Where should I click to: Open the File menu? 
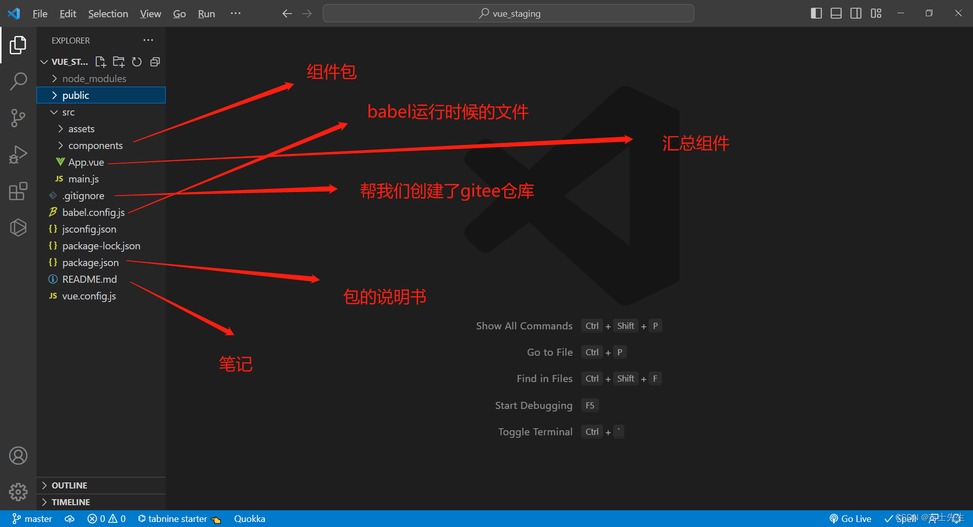pos(40,14)
